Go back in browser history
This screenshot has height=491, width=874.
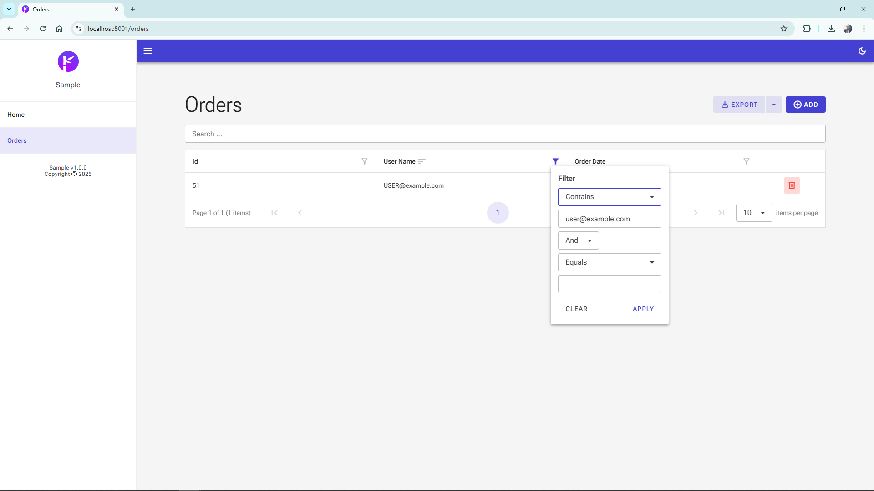pos(10,29)
